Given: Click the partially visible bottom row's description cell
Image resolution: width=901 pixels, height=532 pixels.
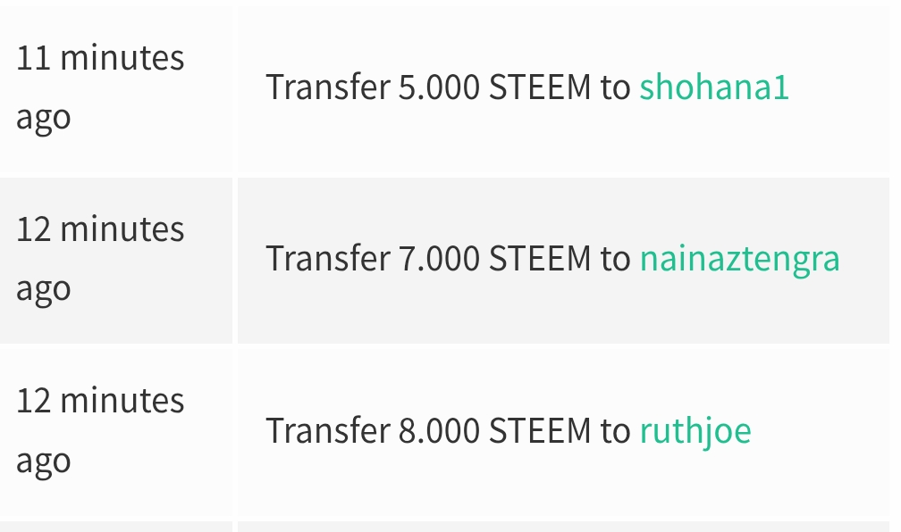Looking at the screenshot, I should coord(563,527).
